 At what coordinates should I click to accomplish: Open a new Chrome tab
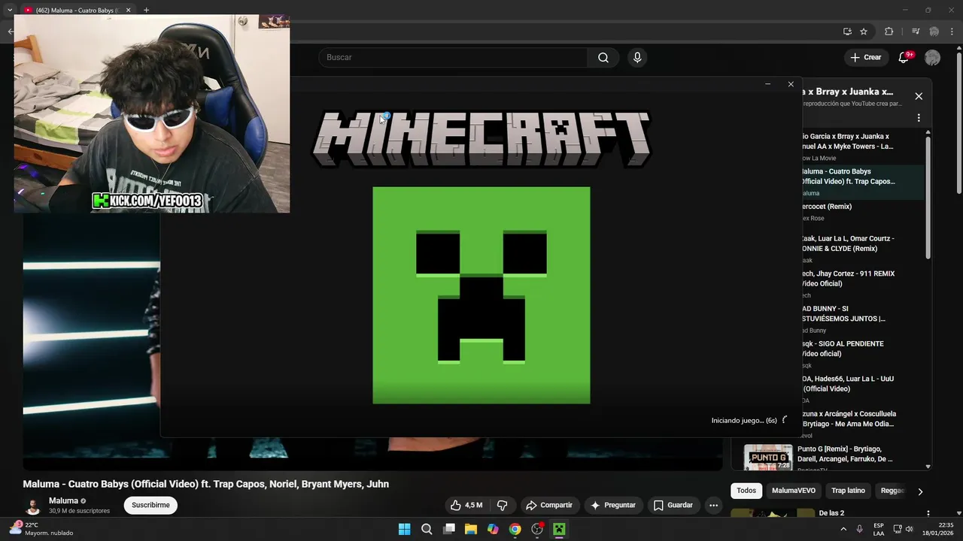point(146,10)
